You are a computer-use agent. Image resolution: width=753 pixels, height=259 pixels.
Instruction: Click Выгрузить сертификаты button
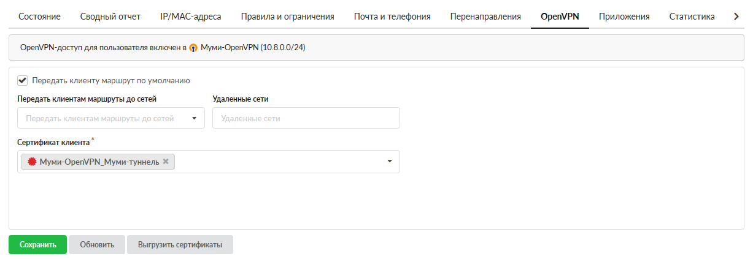click(x=180, y=244)
